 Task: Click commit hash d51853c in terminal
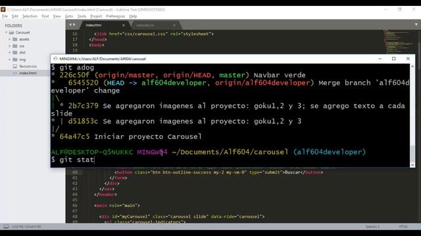84,121
